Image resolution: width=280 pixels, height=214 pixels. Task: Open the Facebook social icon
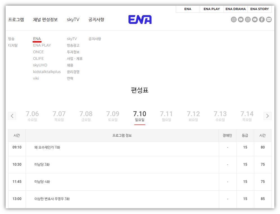tap(262, 19)
